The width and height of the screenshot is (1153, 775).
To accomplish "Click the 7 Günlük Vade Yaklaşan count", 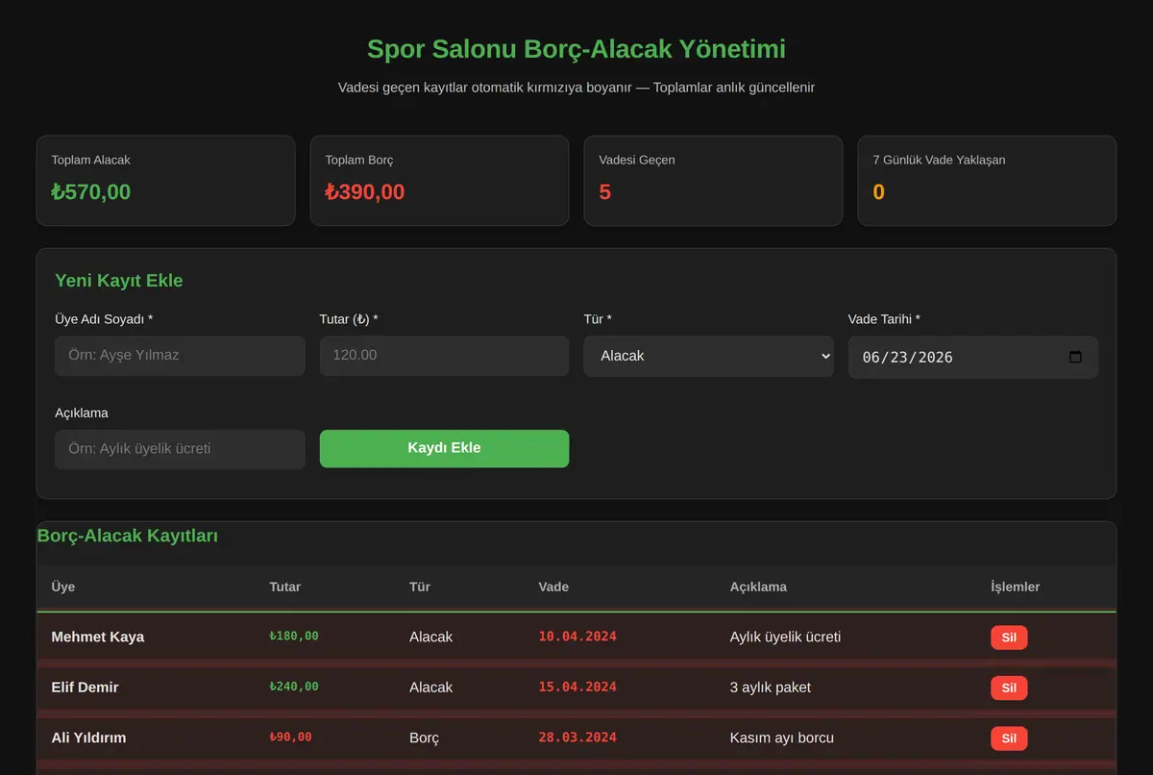I will click(x=879, y=191).
